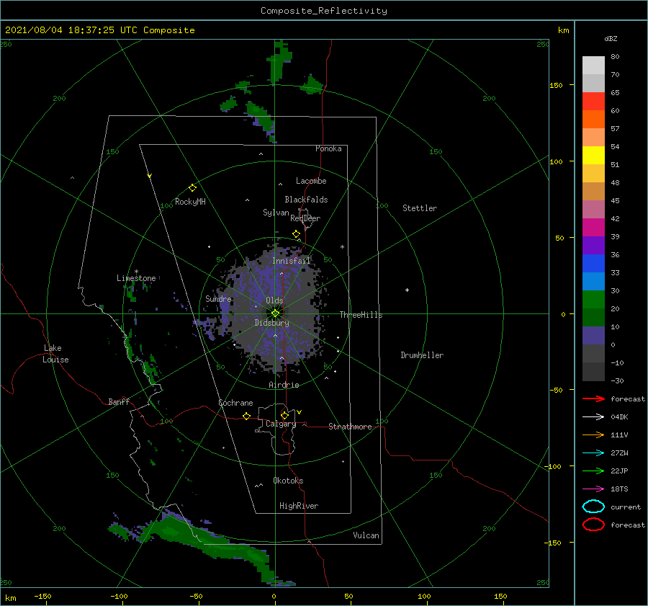Click the Banff label
This screenshot has height=606, width=648.
[119, 402]
